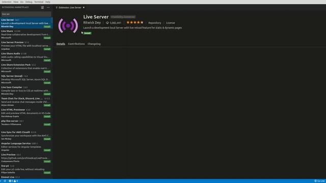The width and height of the screenshot is (326, 183).
Task: Select Live Sync for AWS Cloud9 entry
Action: 26,135
